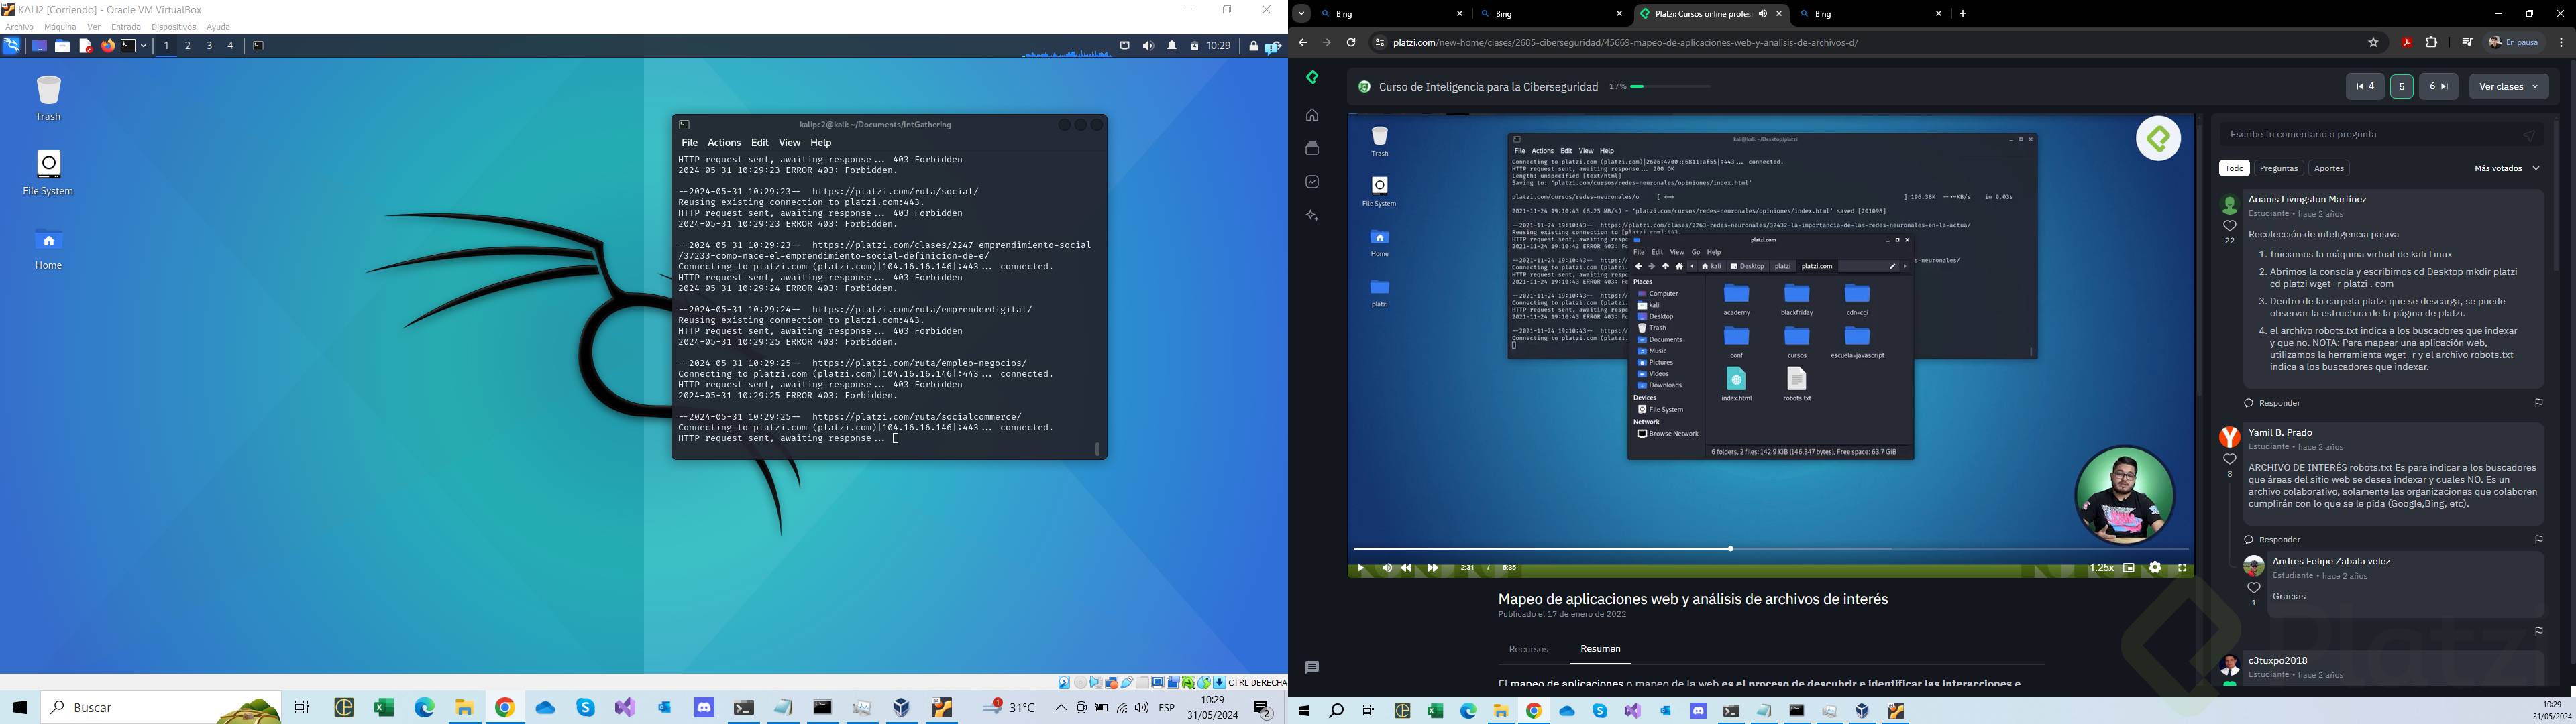Image resolution: width=2576 pixels, height=724 pixels.
Task: Open the Kali applications menu icon
Action: 11,45
